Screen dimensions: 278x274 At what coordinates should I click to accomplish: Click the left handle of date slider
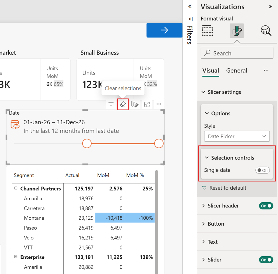(x=87, y=143)
